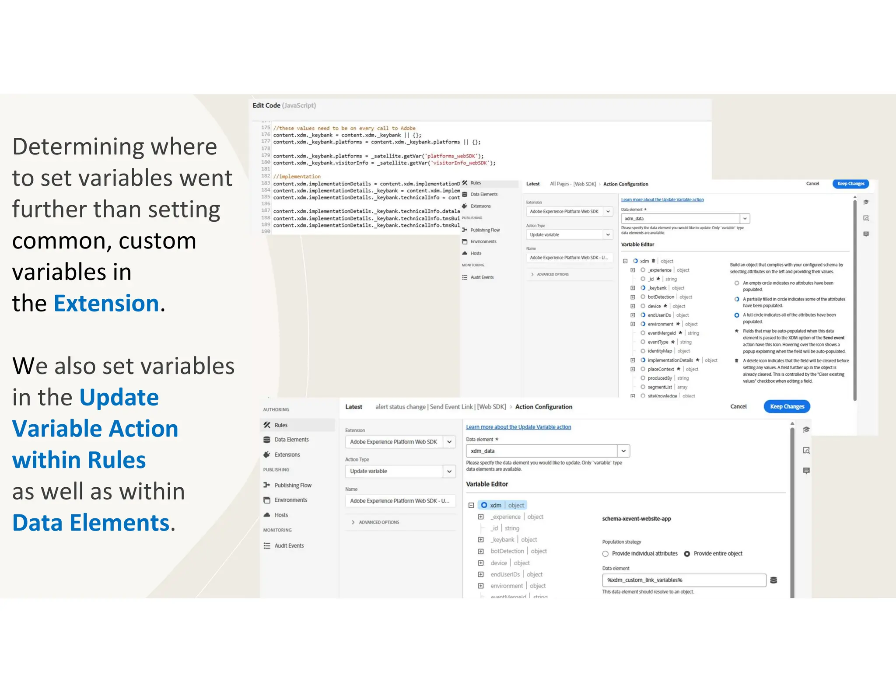Click comment icon in alert status change panel
Viewport: 896px width, 692px height.
pyautogui.click(x=806, y=471)
